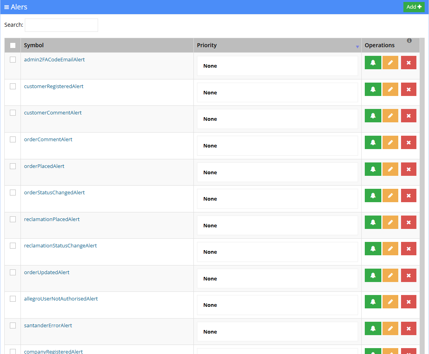The height and width of the screenshot is (354, 429).
Task: Delete orderStatusChangedAlert using the red X
Action: [x=409, y=195]
